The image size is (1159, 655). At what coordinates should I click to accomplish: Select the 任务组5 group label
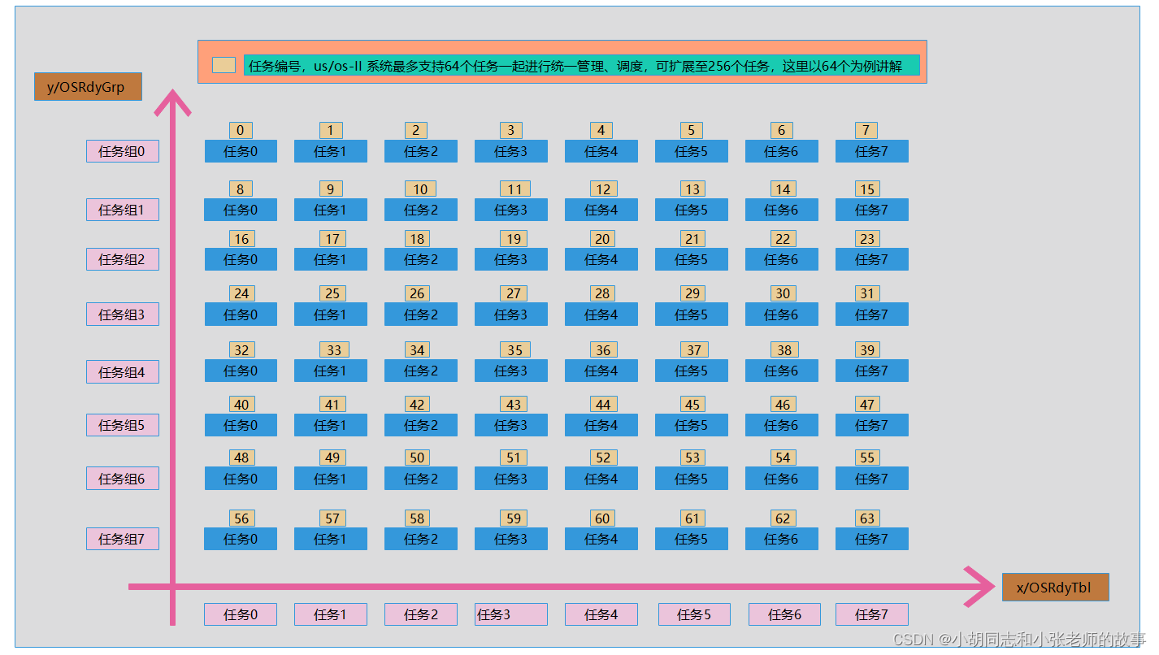123,425
